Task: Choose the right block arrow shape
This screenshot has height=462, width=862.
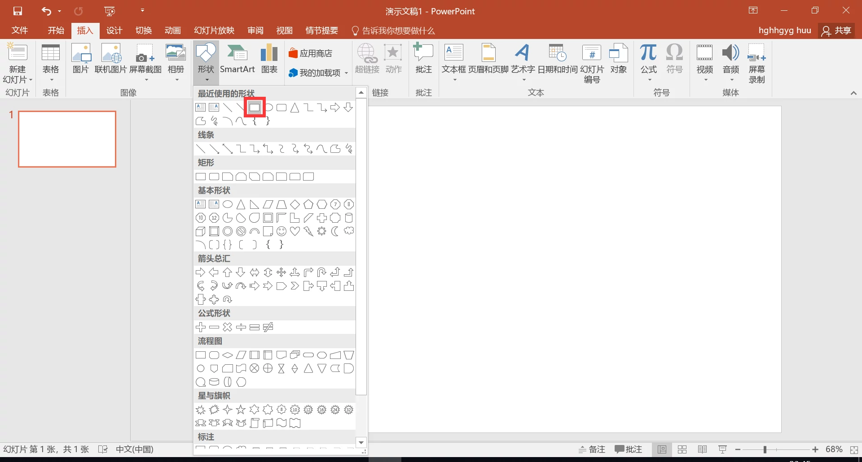Action: (x=201, y=272)
